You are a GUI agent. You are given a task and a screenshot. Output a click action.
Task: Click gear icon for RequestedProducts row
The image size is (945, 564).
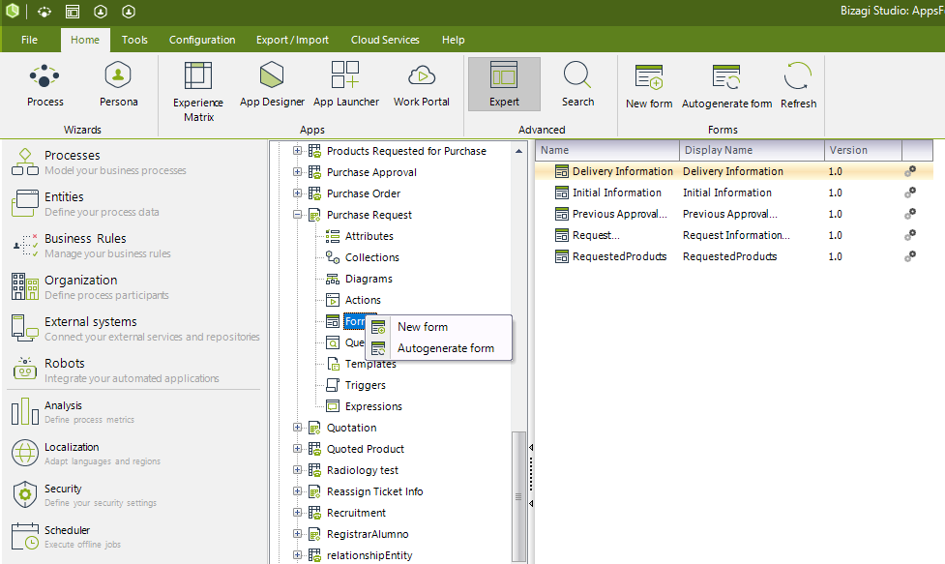pos(910,256)
